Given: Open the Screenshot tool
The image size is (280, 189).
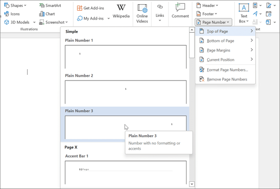Looking at the screenshot, I should coord(54,22).
